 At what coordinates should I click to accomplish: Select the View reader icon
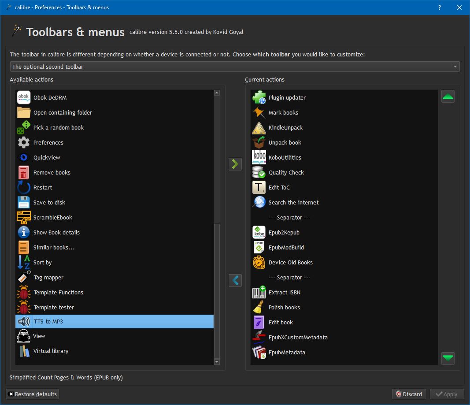[24, 336]
